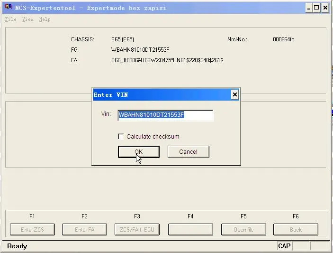Click the Open file button under F5
This screenshot has height=253, width=333.
[x=243, y=229]
